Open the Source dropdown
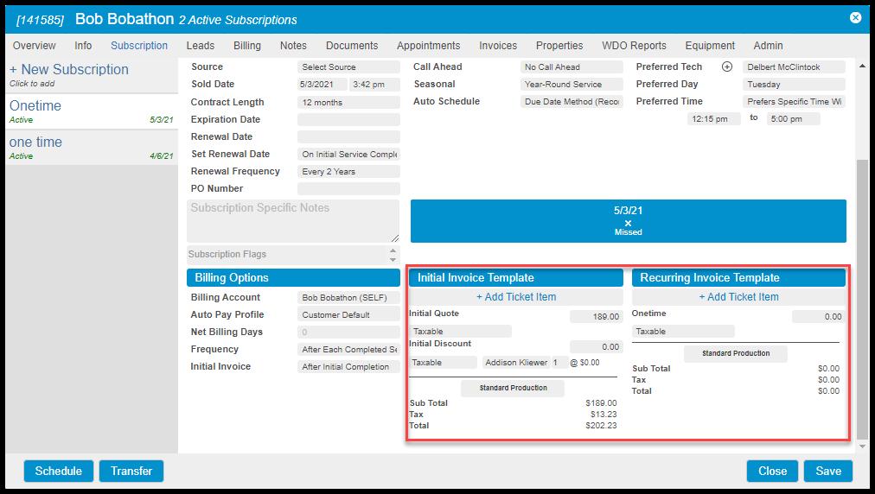The width and height of the screenshot is (875, 494). 348,67
